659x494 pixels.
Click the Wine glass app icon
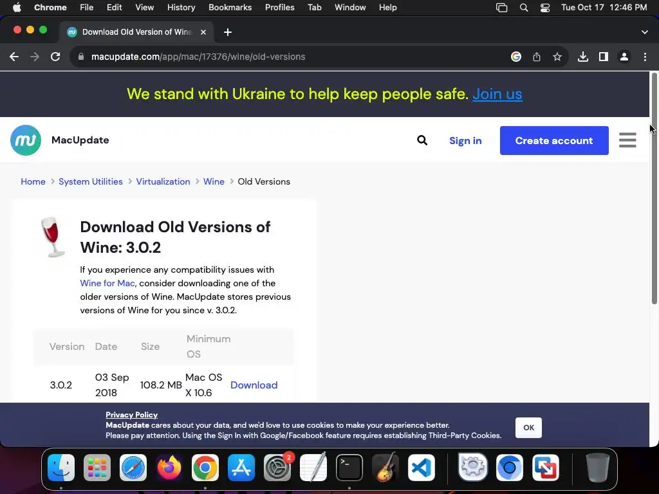point(53,237)
